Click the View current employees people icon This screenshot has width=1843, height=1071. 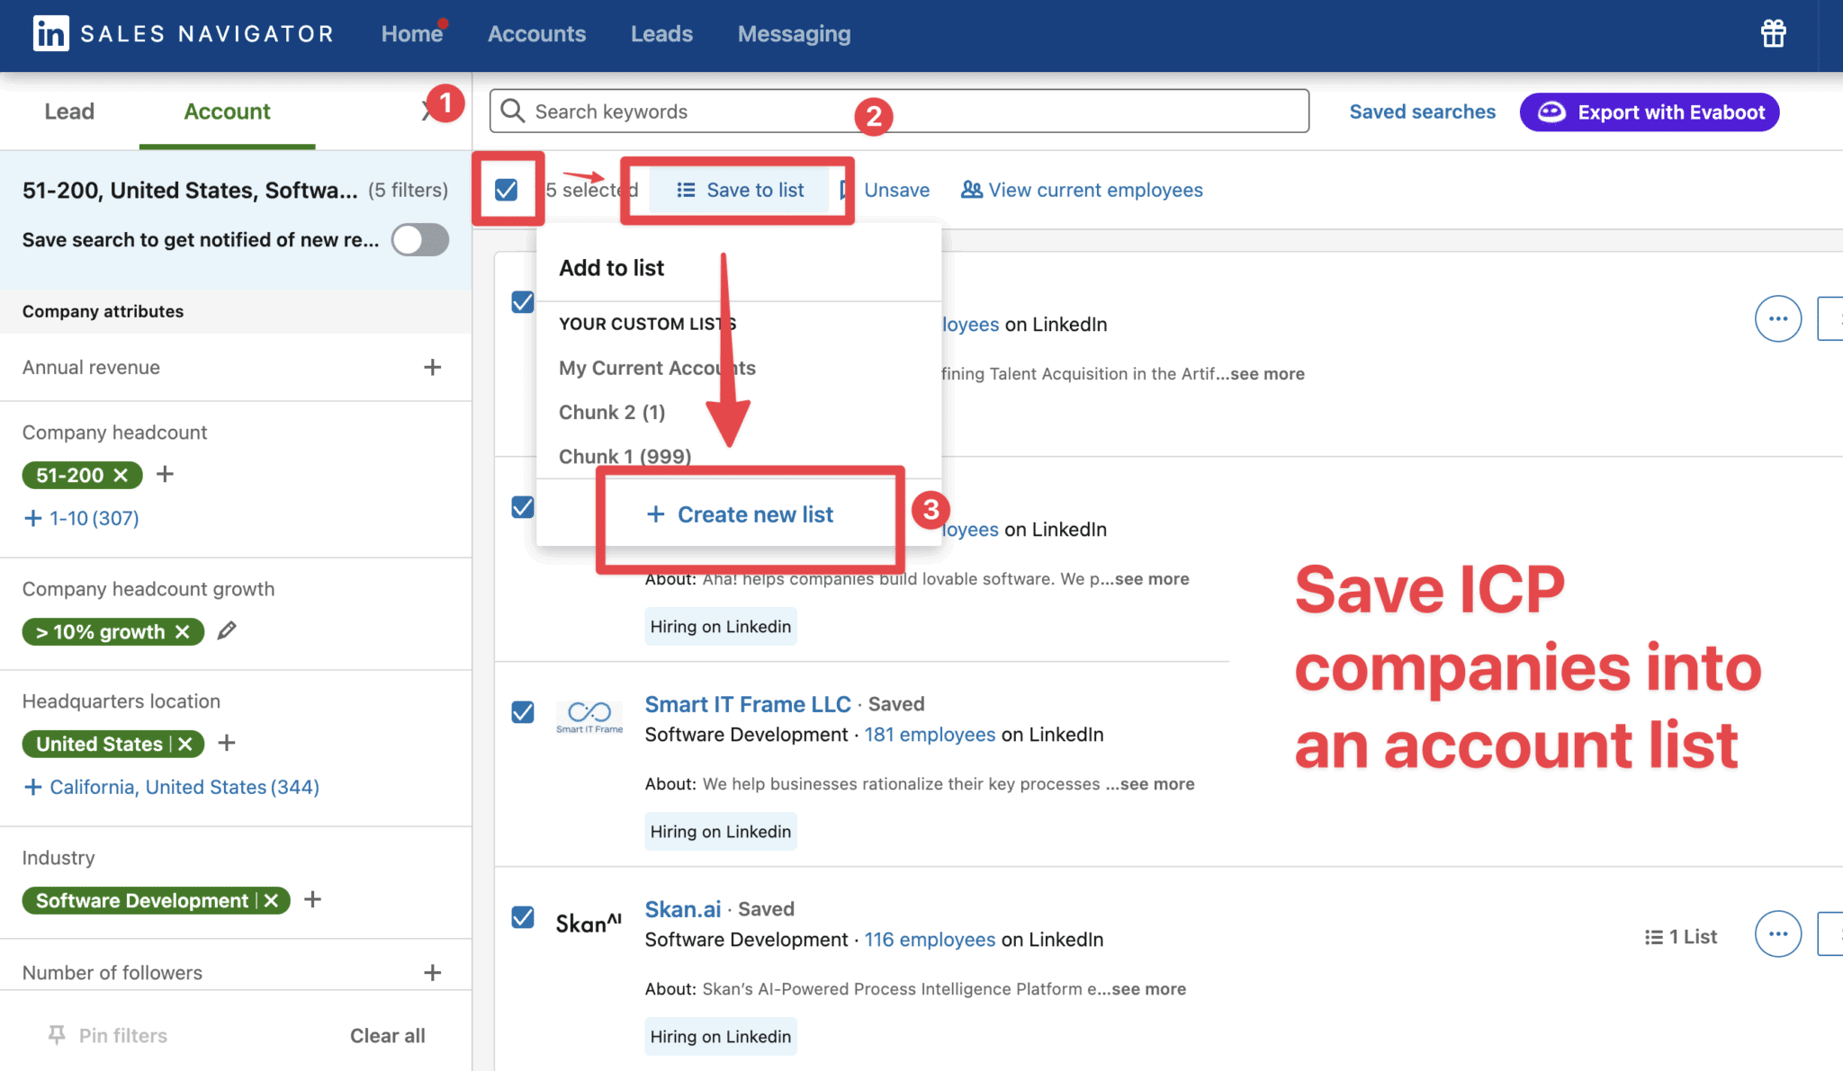point(972,190)
